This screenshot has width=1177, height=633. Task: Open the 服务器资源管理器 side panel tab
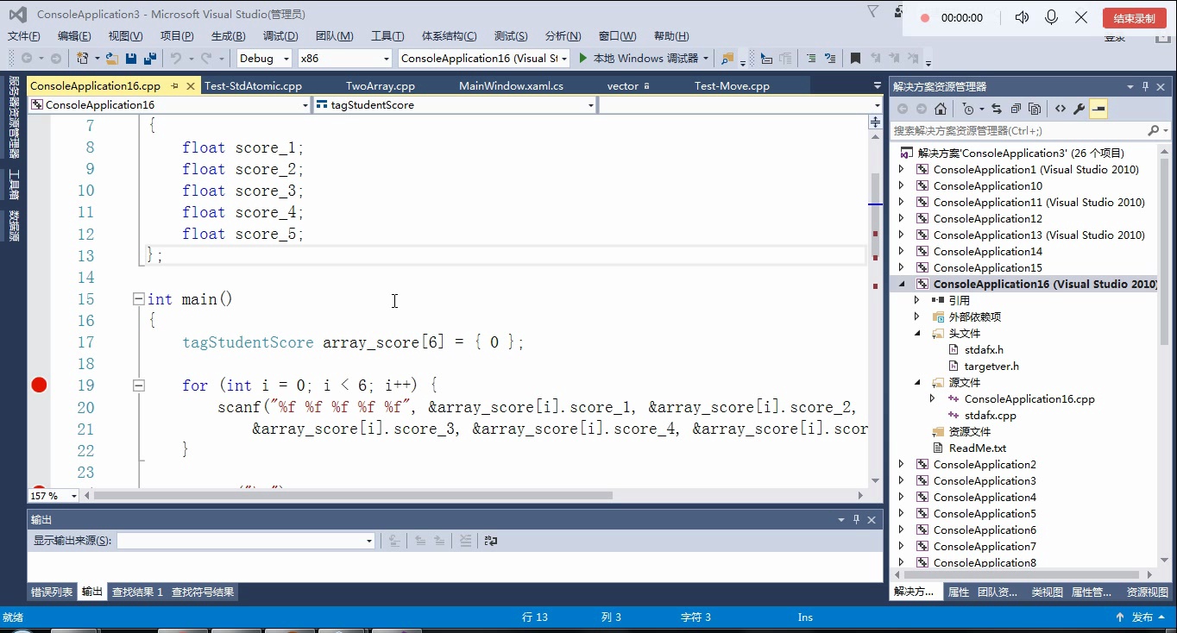(13, 117)
